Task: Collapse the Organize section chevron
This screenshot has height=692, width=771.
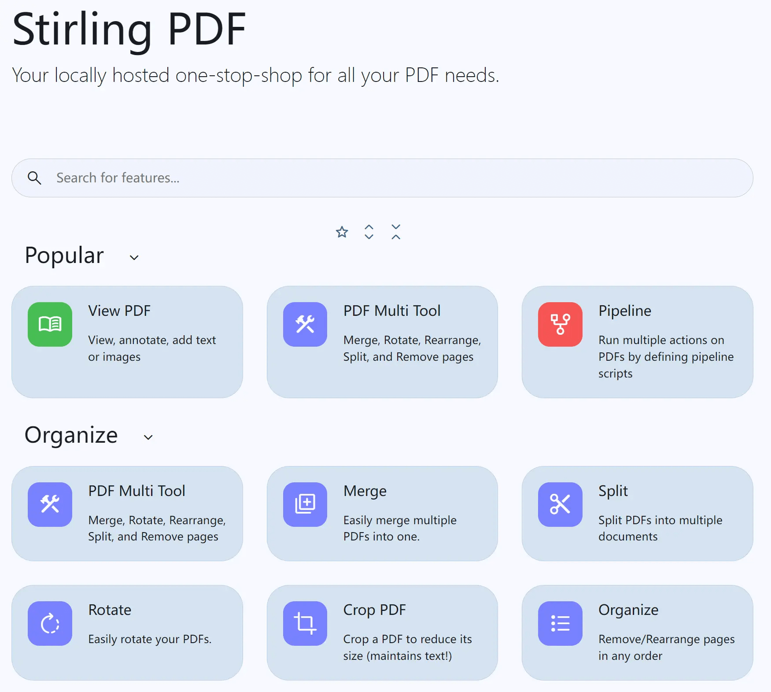Action: coord(148,437)
